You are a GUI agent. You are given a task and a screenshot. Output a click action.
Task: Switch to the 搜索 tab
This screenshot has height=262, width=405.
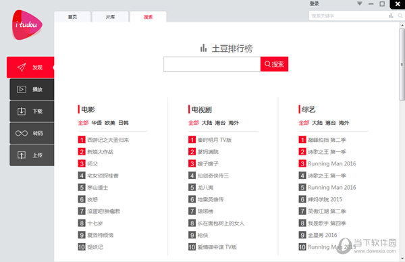pos(148,17)
